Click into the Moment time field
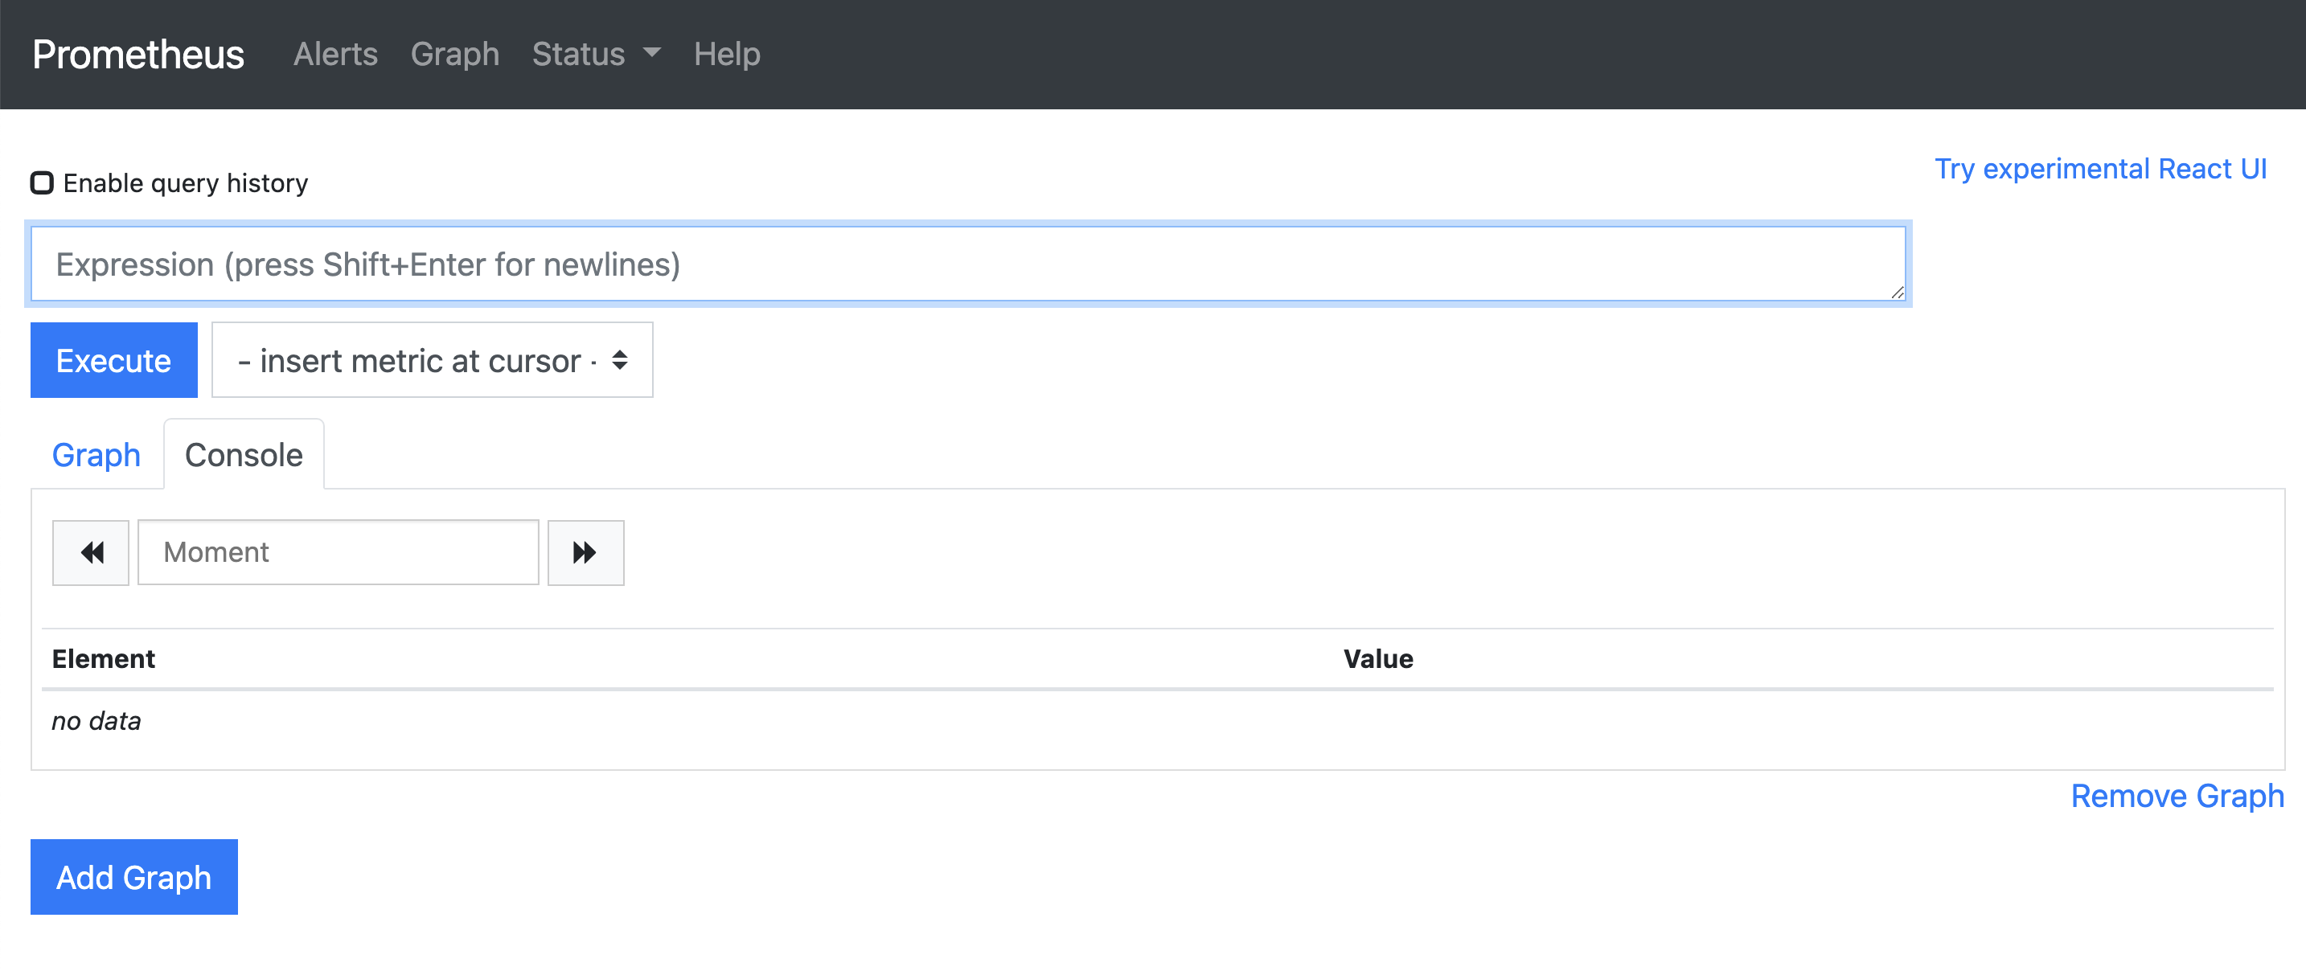Screen dimensions: 2306x971 point(338,552)
